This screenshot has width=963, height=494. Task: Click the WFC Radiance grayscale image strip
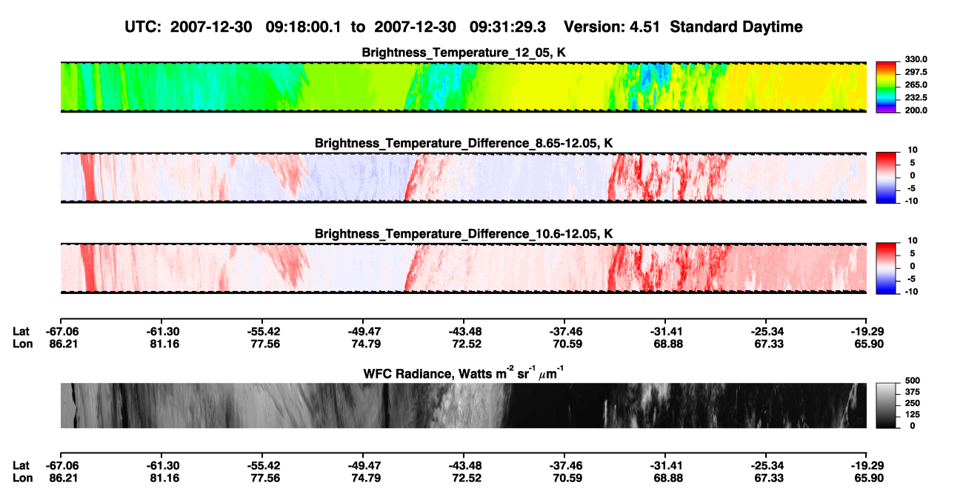coord(464,406)
